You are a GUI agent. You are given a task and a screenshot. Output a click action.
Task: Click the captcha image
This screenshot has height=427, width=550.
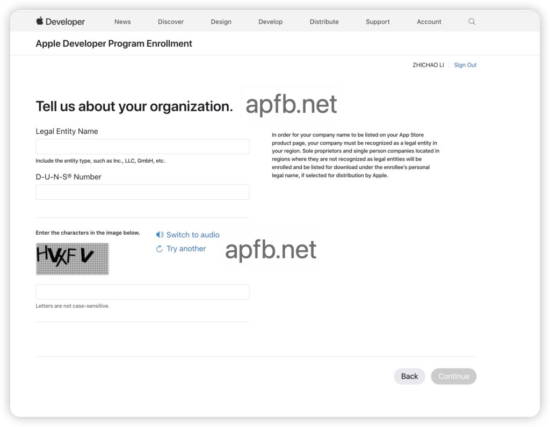point(73,259)
